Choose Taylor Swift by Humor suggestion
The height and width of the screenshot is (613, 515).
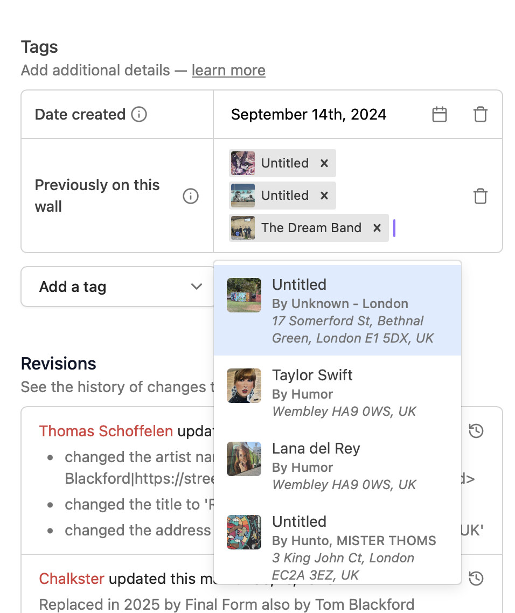pyautogui.click(x=337, y=392)
